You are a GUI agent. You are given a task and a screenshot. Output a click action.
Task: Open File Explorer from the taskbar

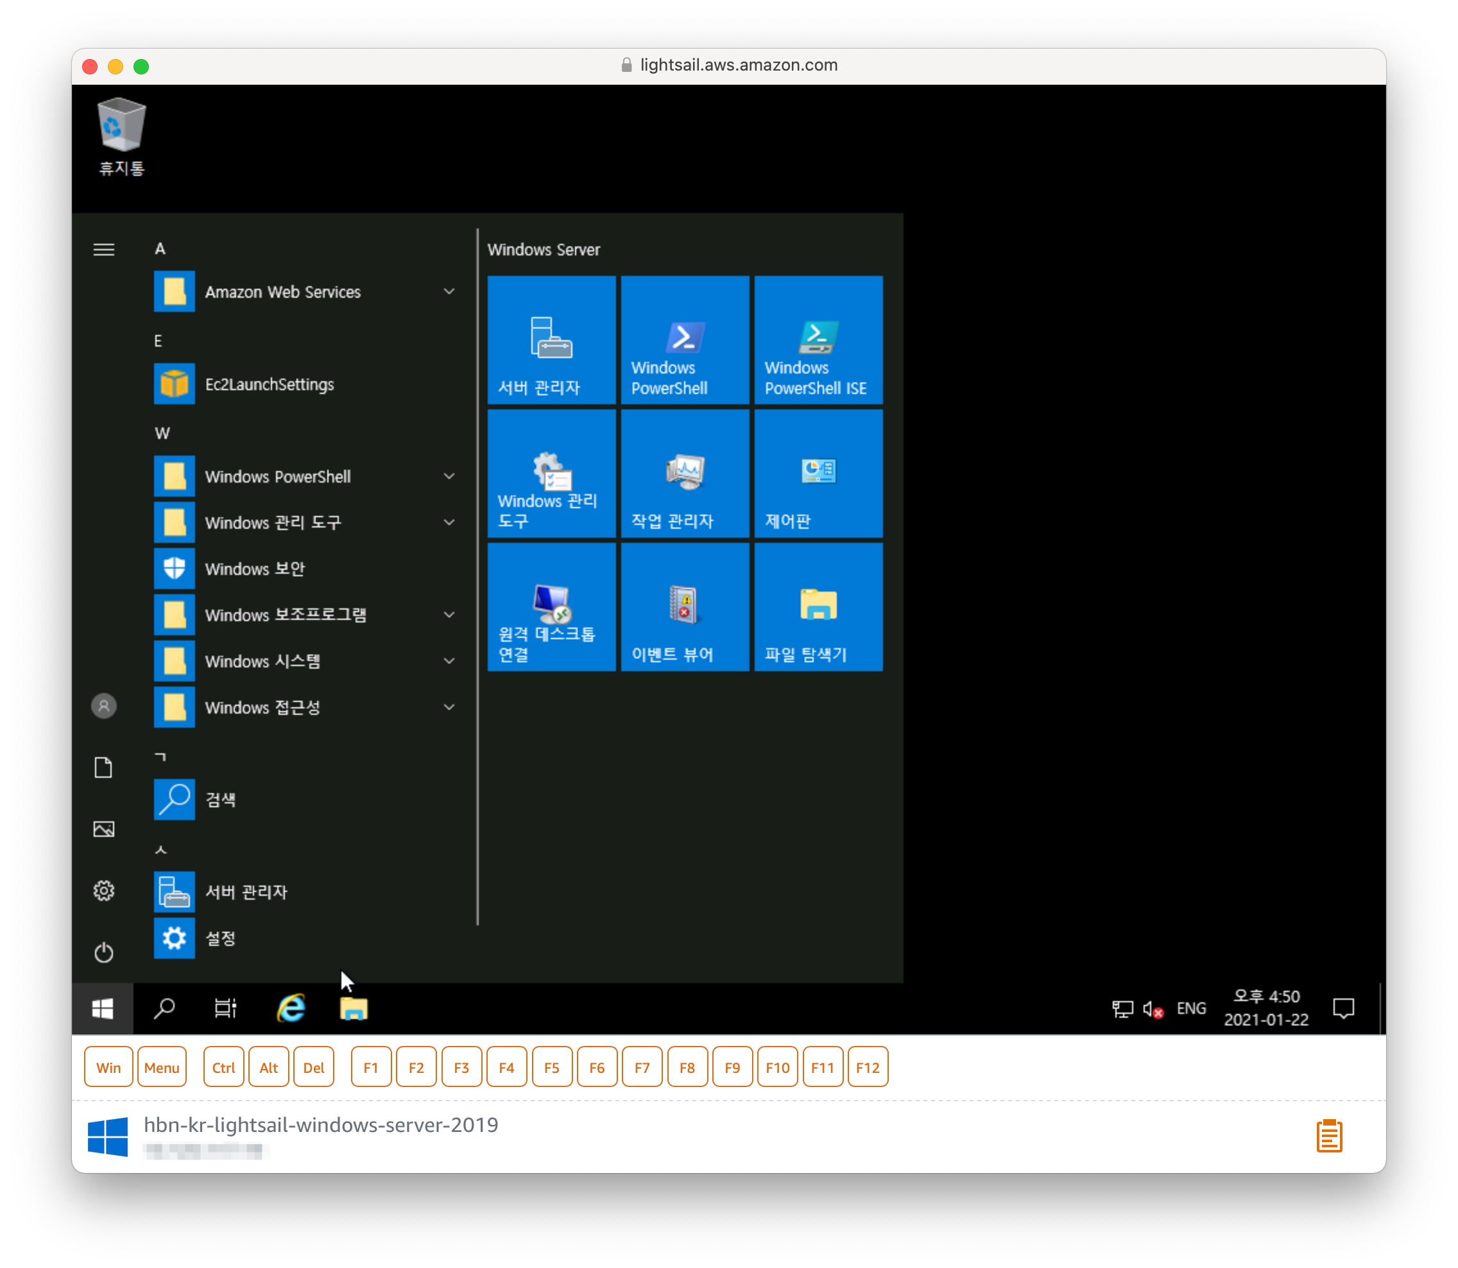point(354,1008)
